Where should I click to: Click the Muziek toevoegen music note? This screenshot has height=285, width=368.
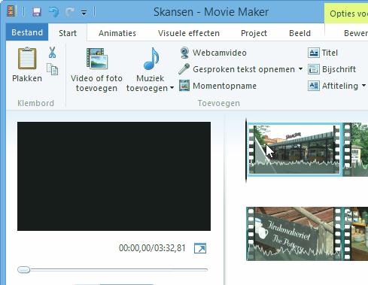click(x=151, y=59)
